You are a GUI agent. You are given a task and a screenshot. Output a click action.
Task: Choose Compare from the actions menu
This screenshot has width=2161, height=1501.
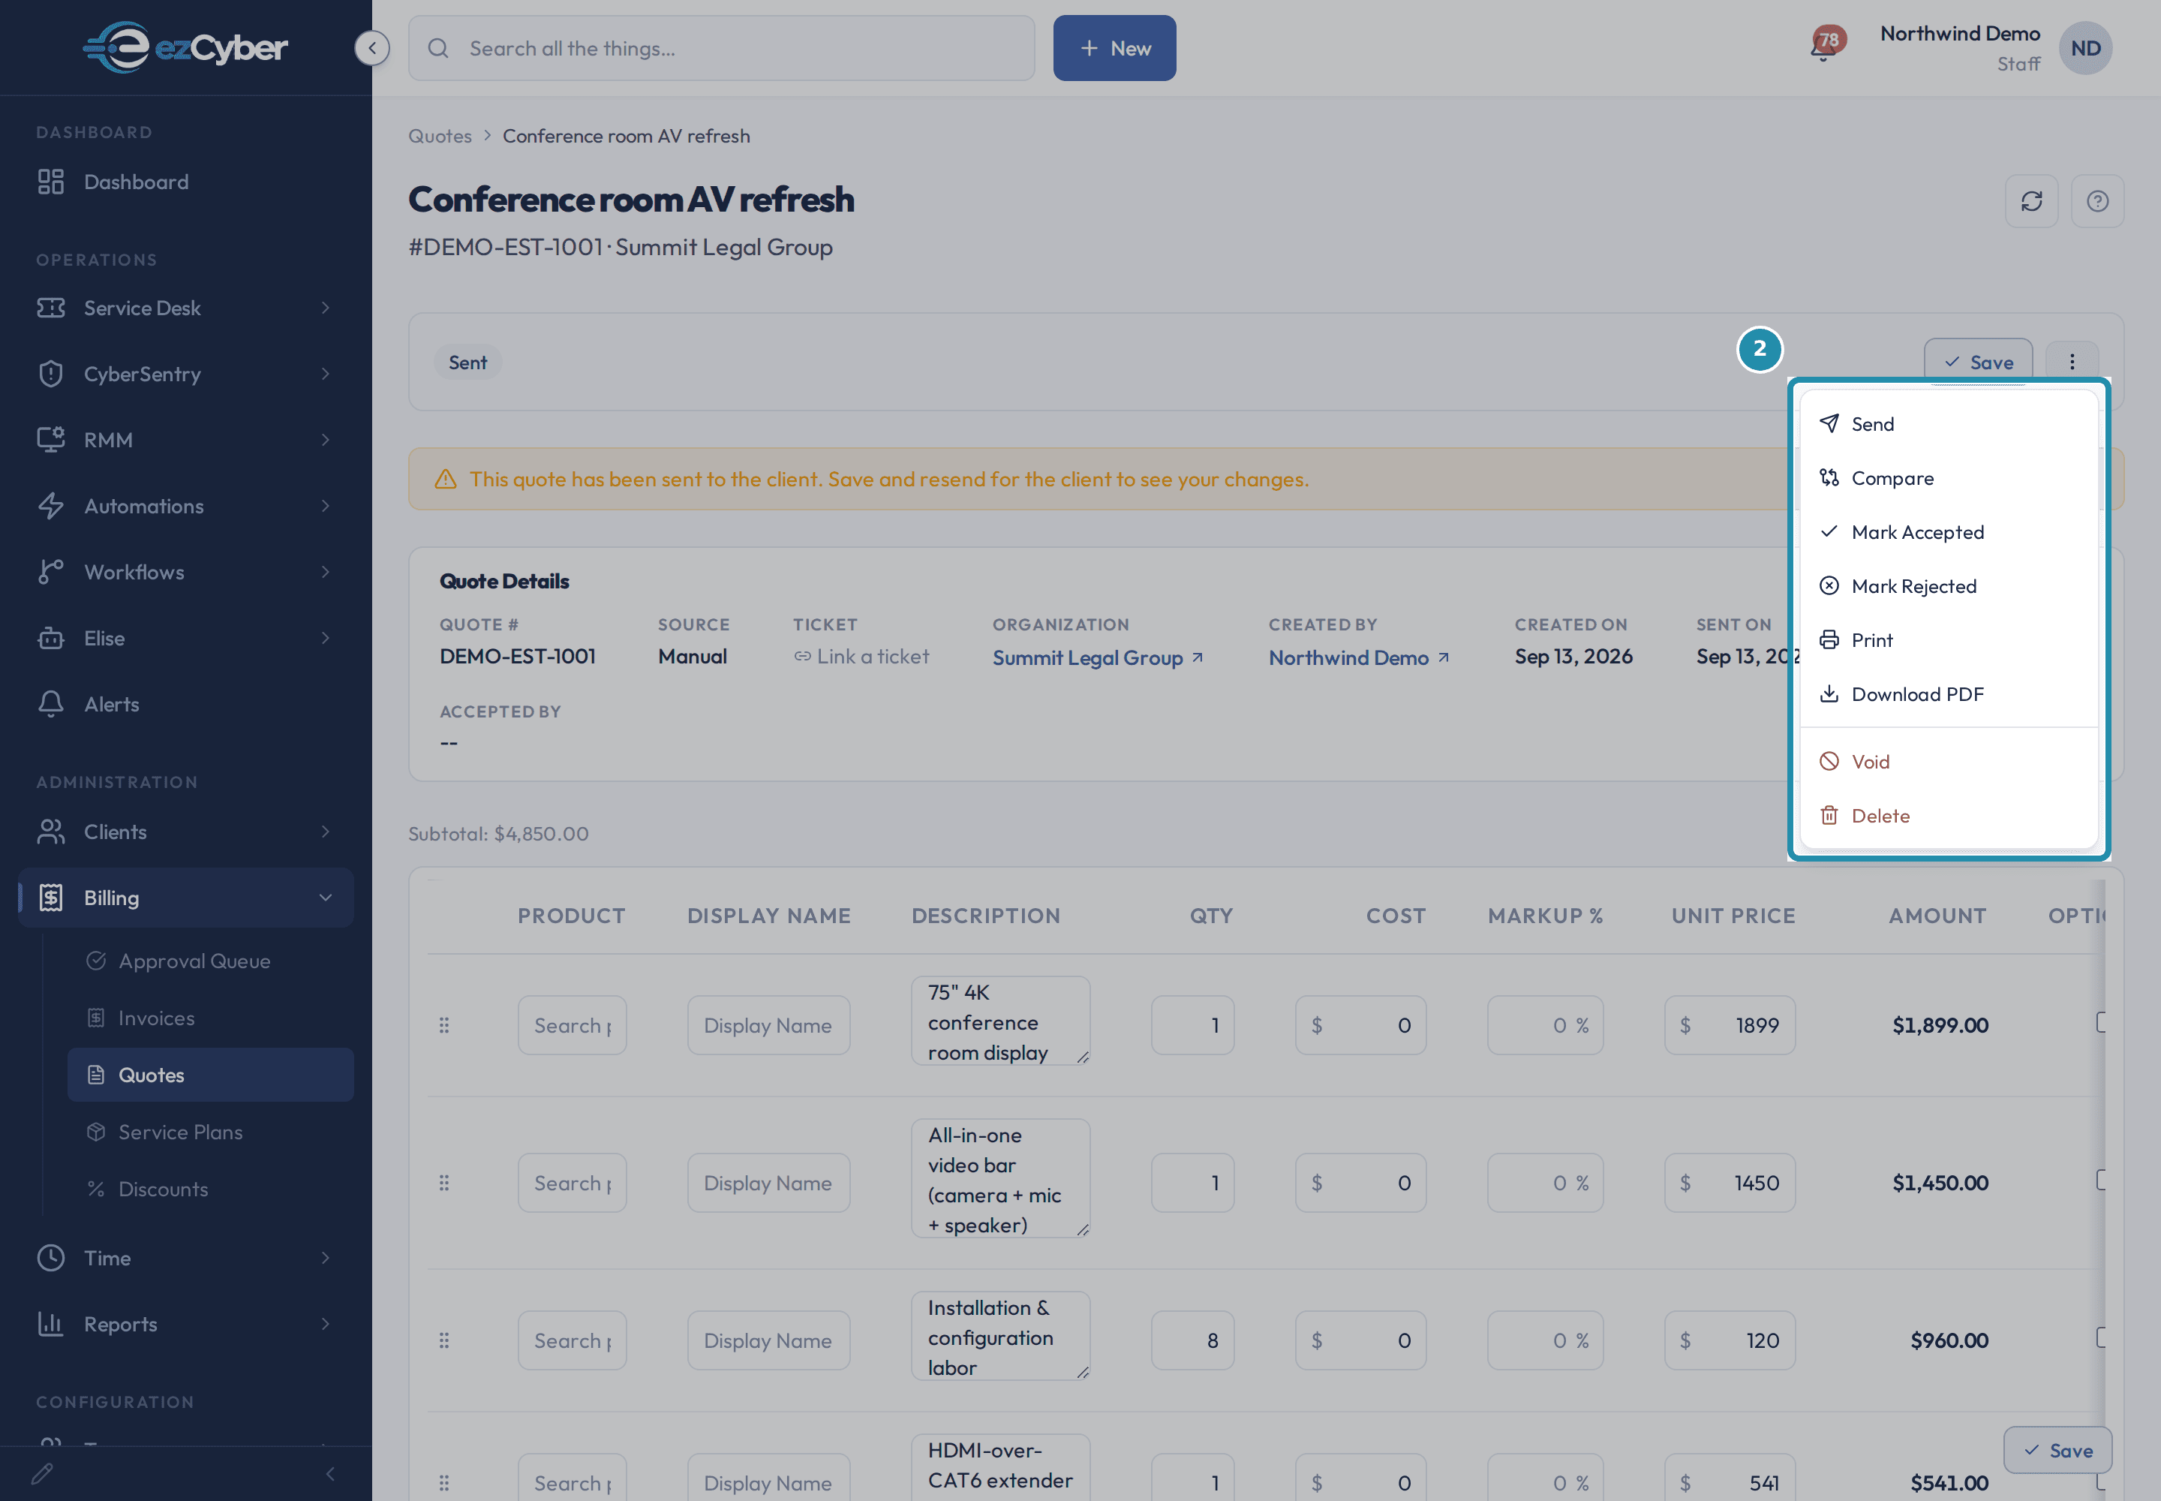pos(1949,478)
